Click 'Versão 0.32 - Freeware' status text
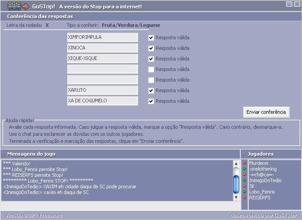 tap(34, 216)
